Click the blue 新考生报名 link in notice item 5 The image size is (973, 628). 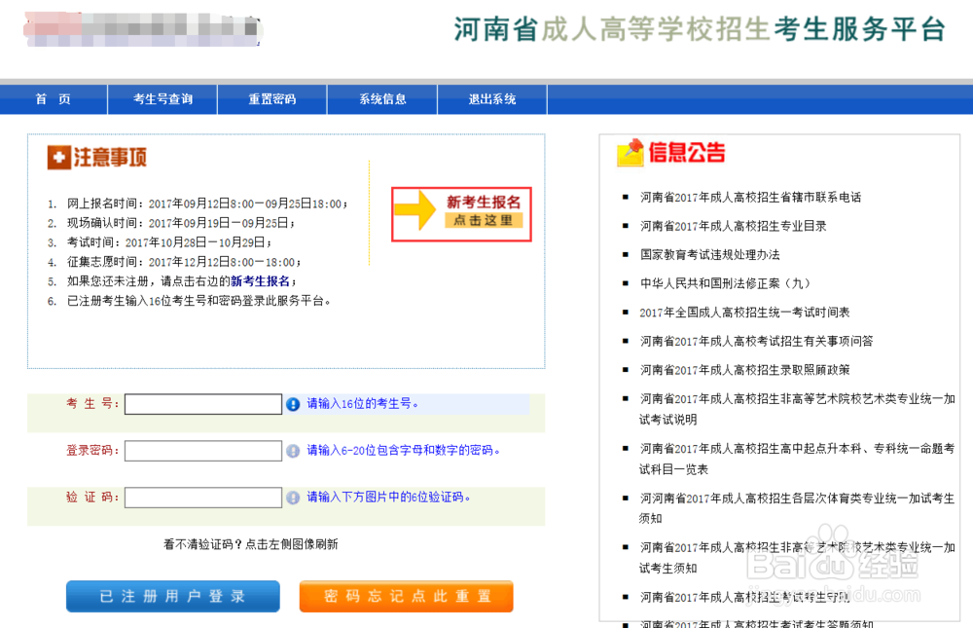pyautogui.click(x=260, y=281)
